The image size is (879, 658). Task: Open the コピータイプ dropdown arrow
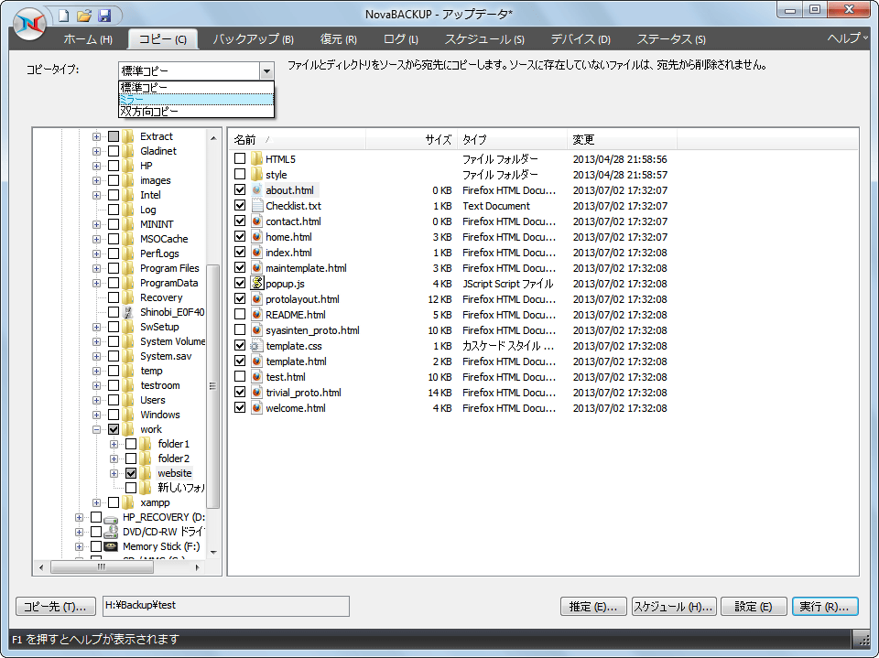[x=266, y=71]
